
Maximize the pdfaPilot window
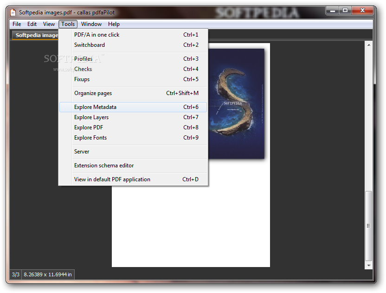coord(345,11)
